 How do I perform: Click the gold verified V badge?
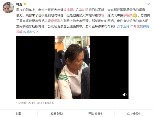[x=25, y=4]
